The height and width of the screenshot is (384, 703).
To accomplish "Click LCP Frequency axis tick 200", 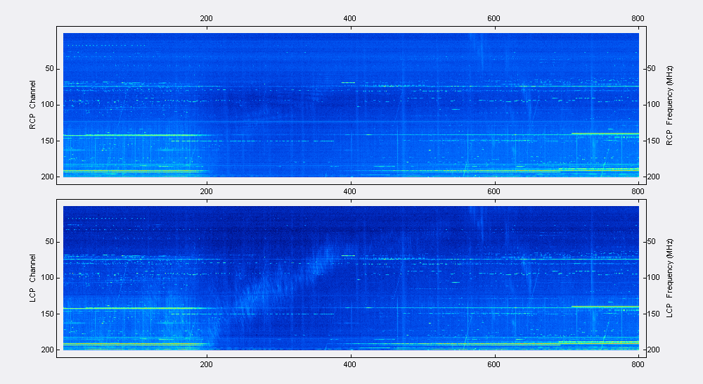I will [654, 350].
